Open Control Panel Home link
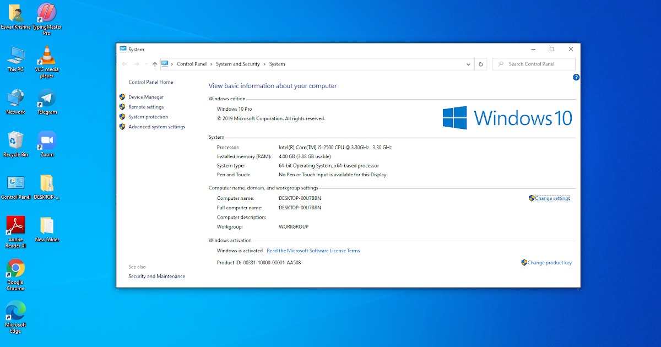 (151, 82)
